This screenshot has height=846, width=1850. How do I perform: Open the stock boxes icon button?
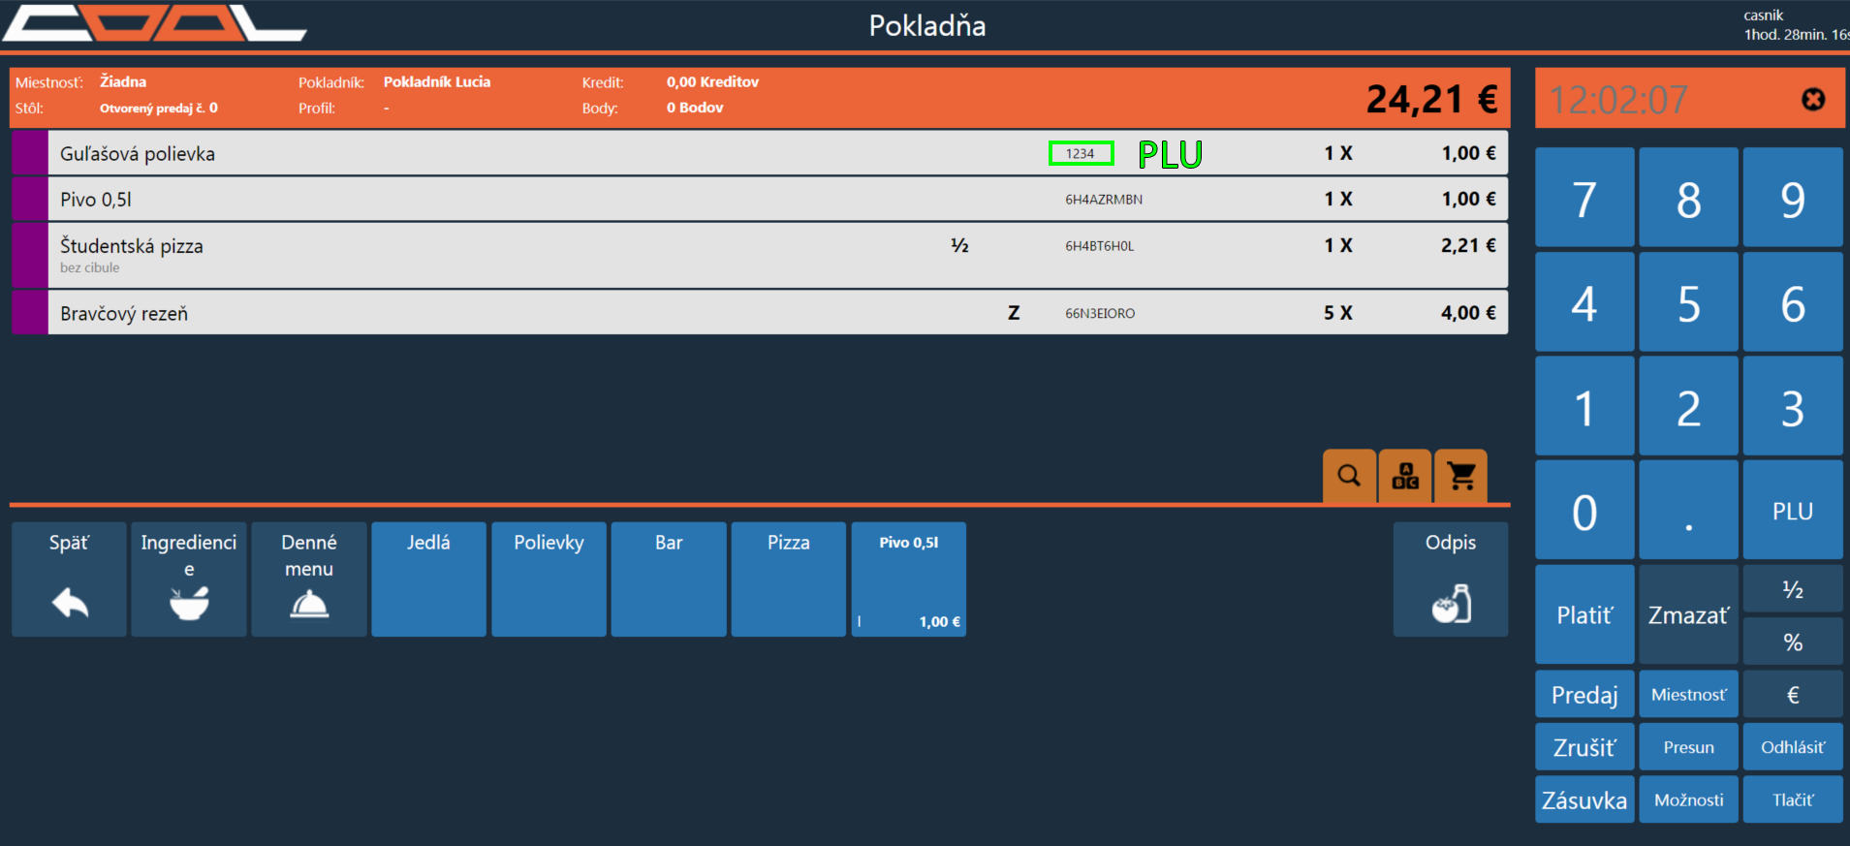coord(1405,476)
